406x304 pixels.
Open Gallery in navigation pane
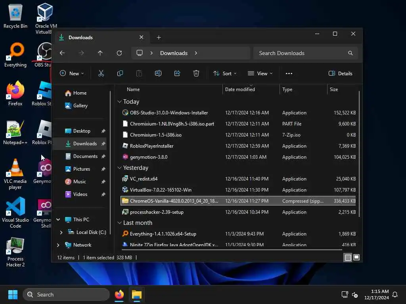80,106
